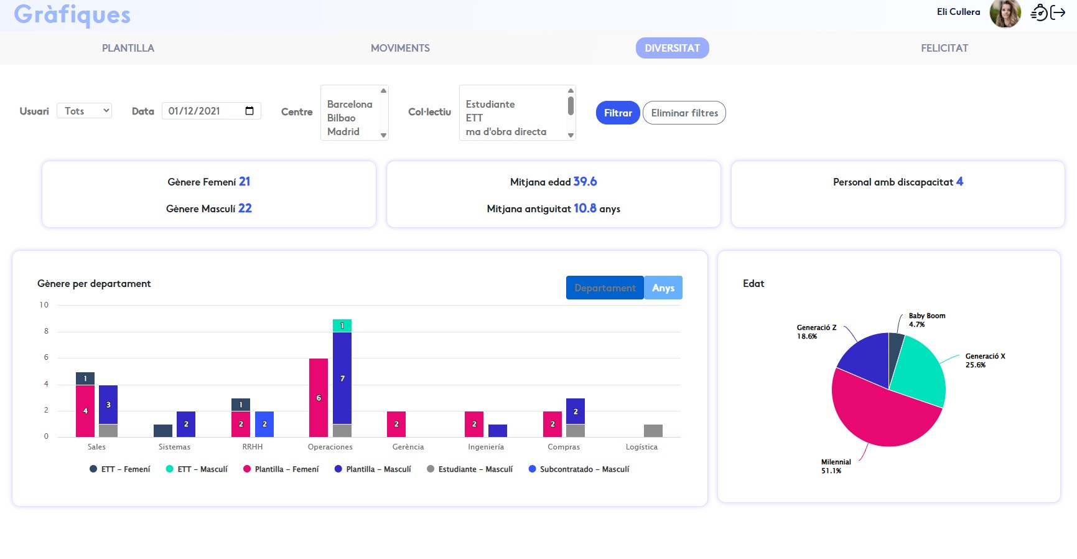
Task: Select Estudiante in the Col·lectiu list
Action: [x=490, y=105]
